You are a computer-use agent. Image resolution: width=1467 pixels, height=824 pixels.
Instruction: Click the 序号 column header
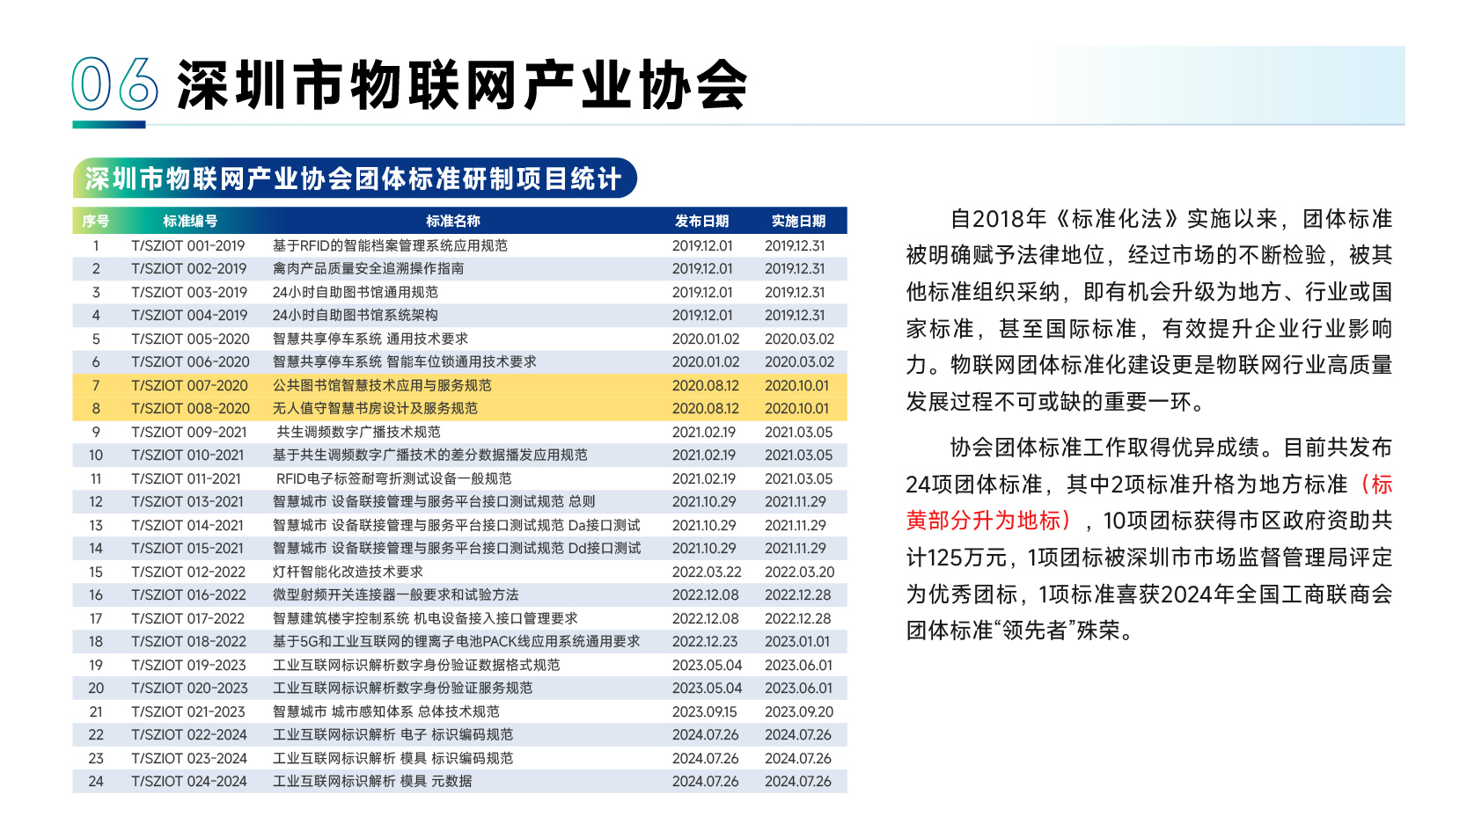click(x=96, y=221)
